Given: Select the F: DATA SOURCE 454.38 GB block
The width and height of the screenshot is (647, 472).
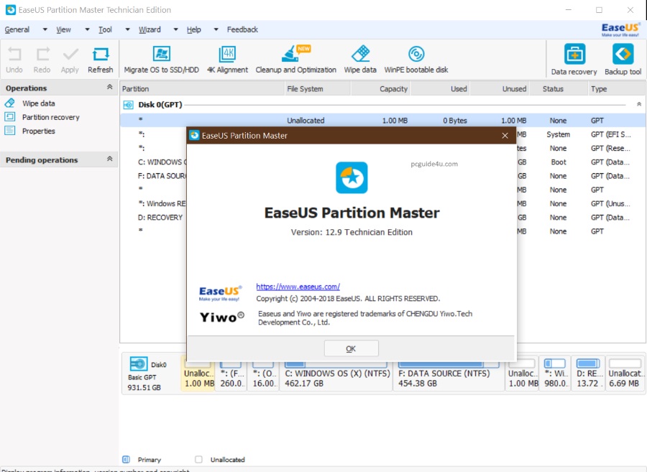Looking at the screenshot, I should click(449, 374).
